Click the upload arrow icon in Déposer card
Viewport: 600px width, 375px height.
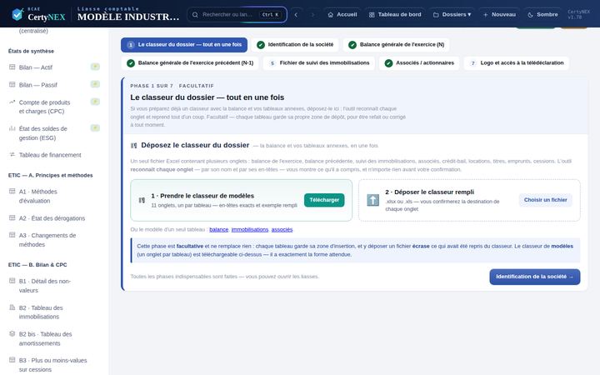pos(372,200)
